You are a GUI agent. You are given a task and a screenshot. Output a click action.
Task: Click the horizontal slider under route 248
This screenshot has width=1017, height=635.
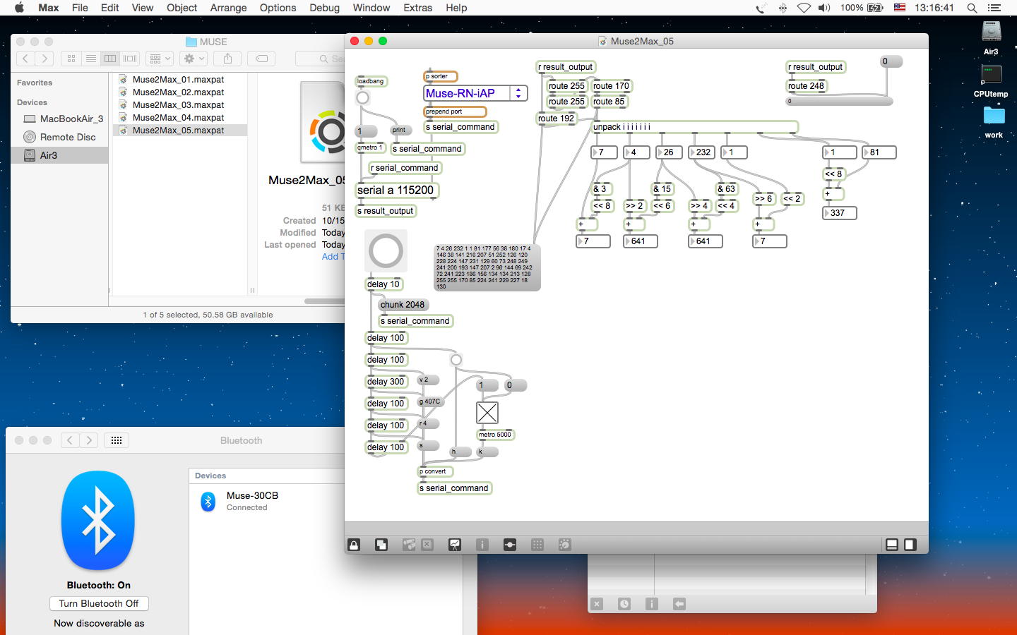pyautogui.click(x=839, y=102)
